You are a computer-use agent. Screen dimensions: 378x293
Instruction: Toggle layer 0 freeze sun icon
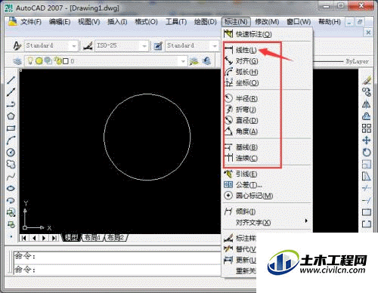tap(39, 61)
